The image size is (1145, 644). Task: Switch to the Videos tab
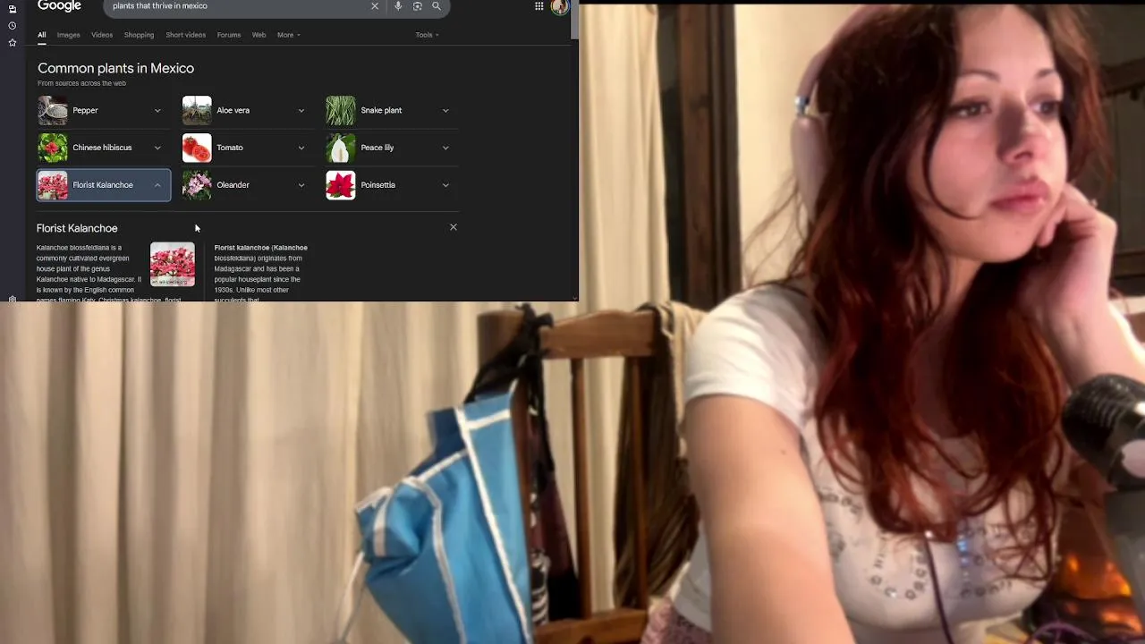coord(102,35)
